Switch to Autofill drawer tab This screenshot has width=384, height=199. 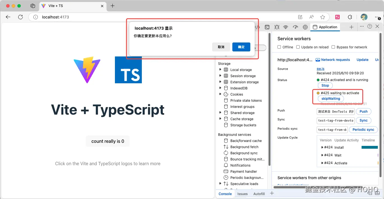259,194
